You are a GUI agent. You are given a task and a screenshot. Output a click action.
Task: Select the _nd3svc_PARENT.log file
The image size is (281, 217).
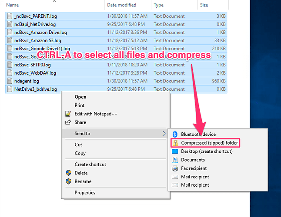click(x=35, y=16)
